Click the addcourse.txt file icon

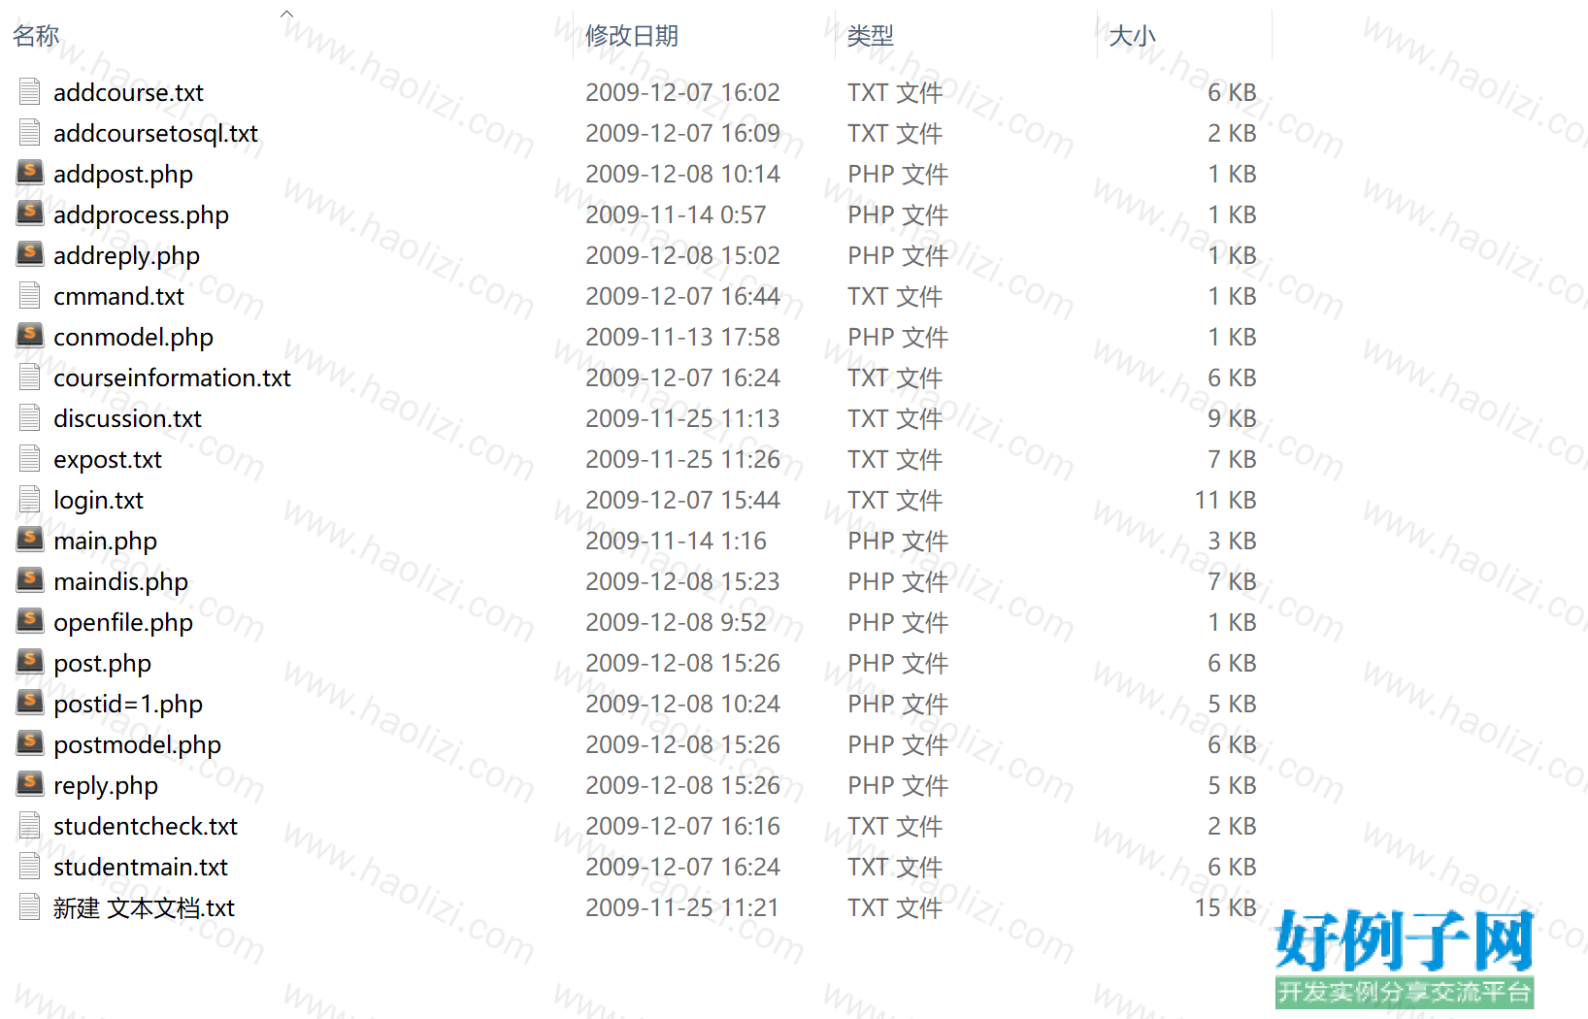coord(30,91)
